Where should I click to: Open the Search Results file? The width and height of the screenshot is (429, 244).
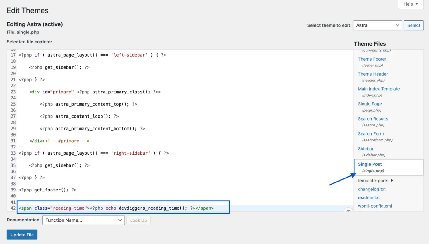pyautogui.click(x=373, y=119)
